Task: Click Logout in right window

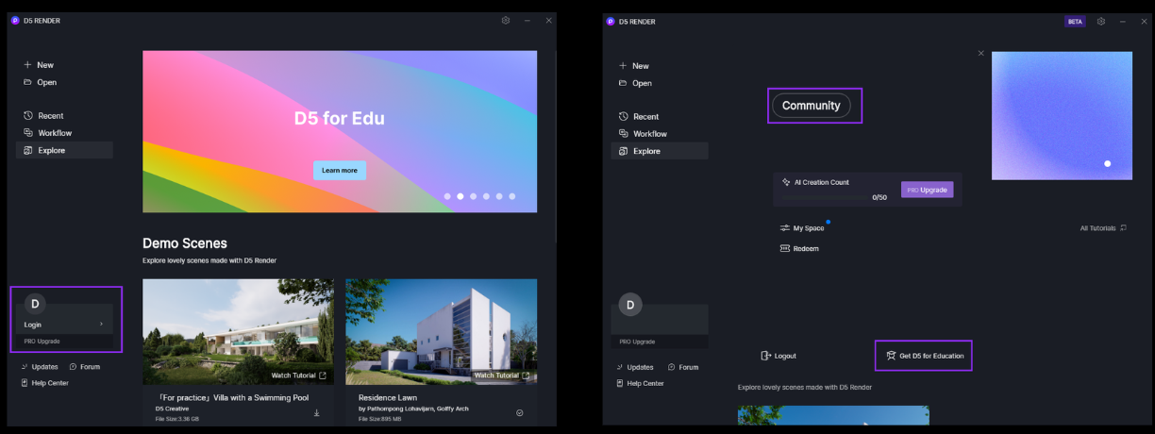Action: click(778, 356)
